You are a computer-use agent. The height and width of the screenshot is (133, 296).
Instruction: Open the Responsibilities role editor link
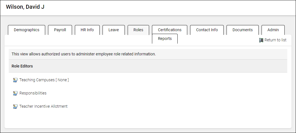(33, 93)
